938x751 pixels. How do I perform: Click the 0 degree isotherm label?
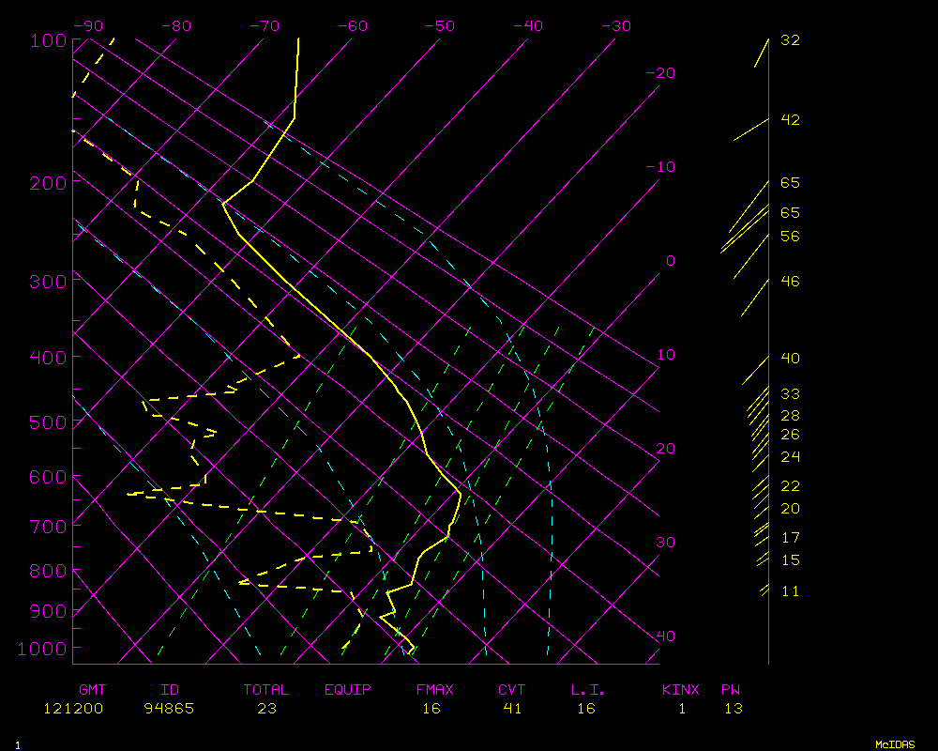(x=670, y=260)
